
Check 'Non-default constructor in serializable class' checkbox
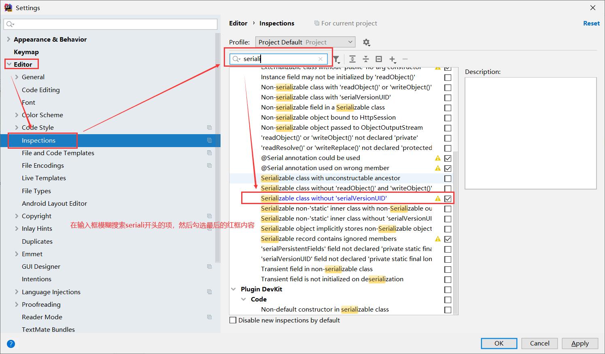click(x=448, y=310)
